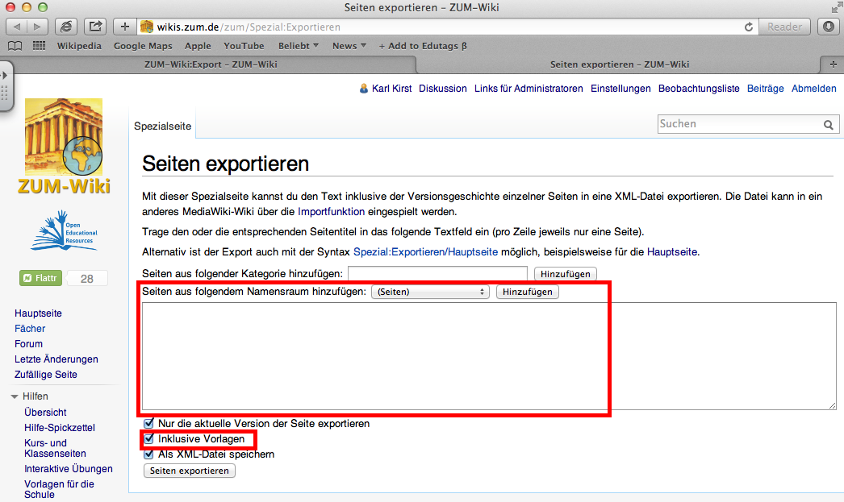This screenshot has height=502, width=844.
Task: Uncheck 'Nur die aktuelle Version' checkbox
Action: tap(148, 423)
